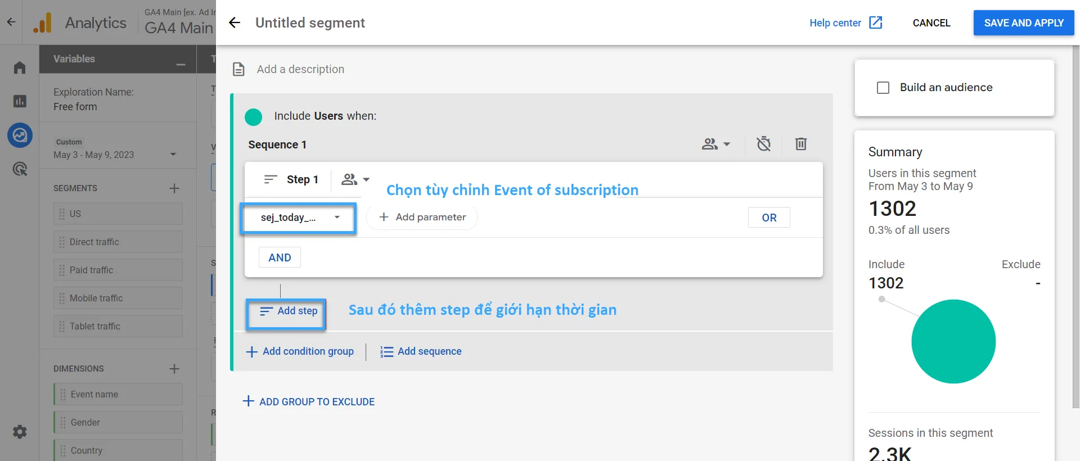Open Help center external link icon
1080x461 pixels.
tap(876, 22)
